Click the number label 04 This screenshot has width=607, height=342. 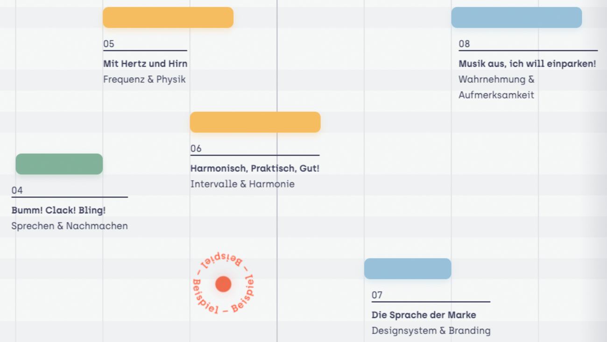click(x=17, y=190)
